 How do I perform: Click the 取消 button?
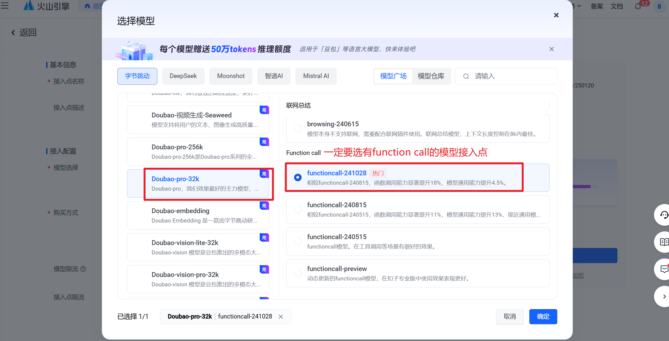click(509, 317)
